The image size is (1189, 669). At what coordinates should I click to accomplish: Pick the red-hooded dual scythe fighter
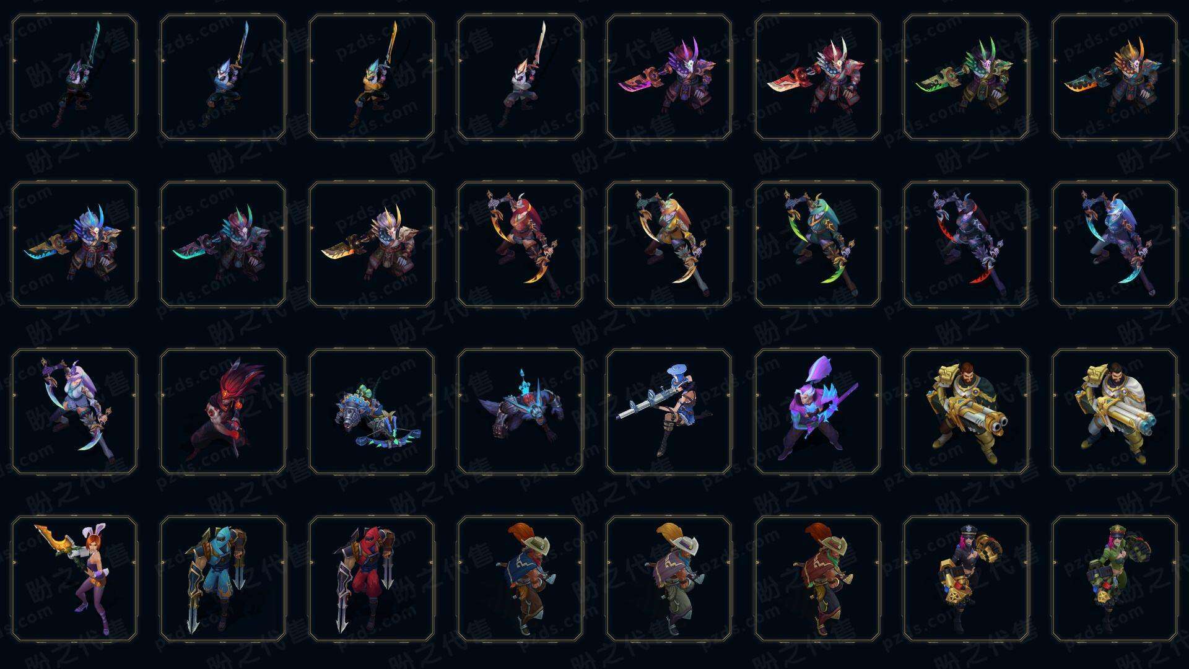tap(520, 244)
